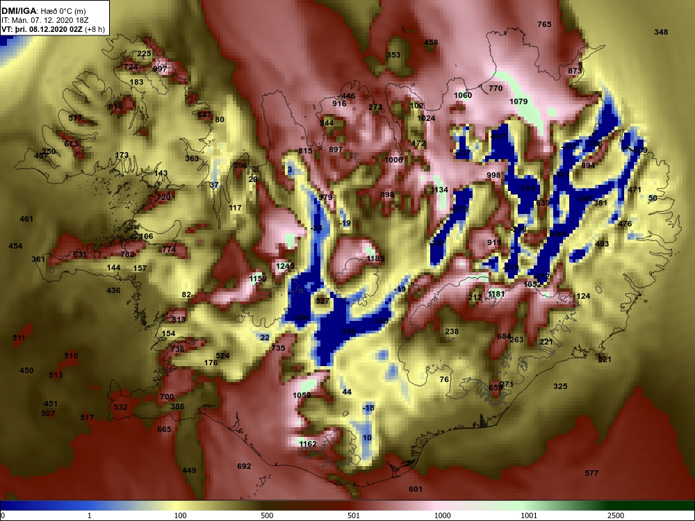This screenshot has width=695, height=521.
Task: Select the map value '873'
Action: [575, 71]
